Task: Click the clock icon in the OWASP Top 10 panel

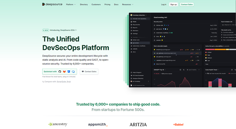Action: click(x=180, y=70)
